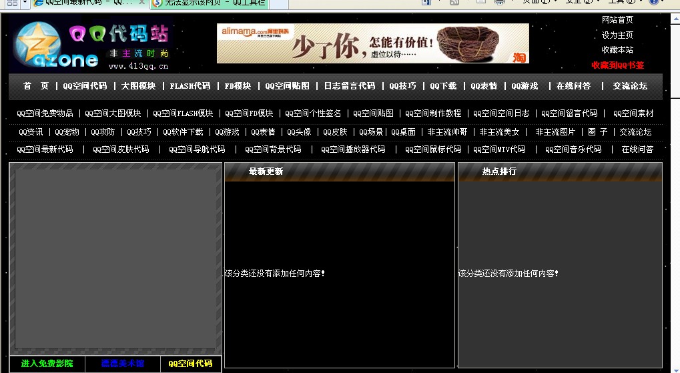Open QQ场景 category link
680x373 pixels.
[x=371, y=132]
